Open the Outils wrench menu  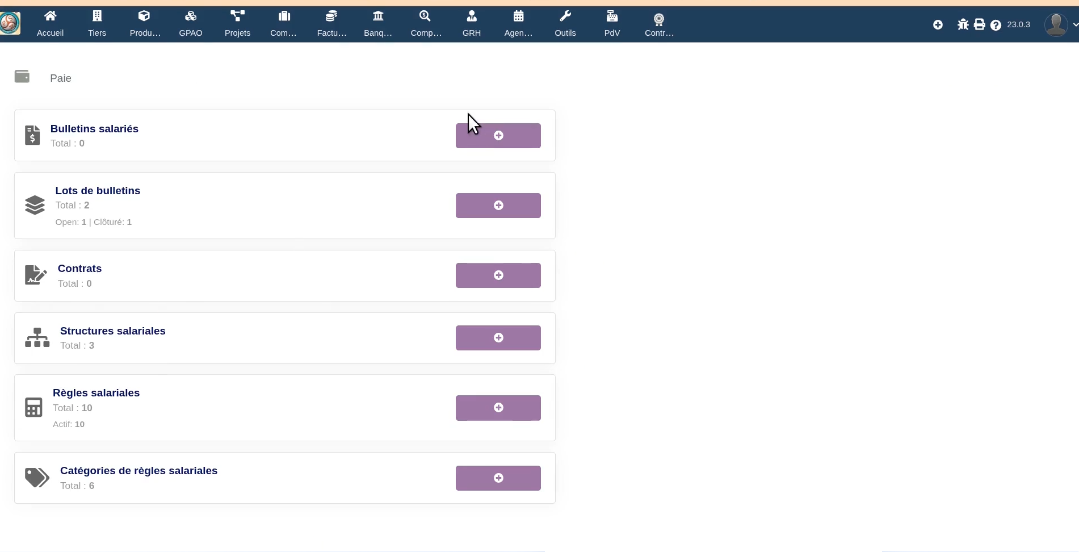pos(565,24)
